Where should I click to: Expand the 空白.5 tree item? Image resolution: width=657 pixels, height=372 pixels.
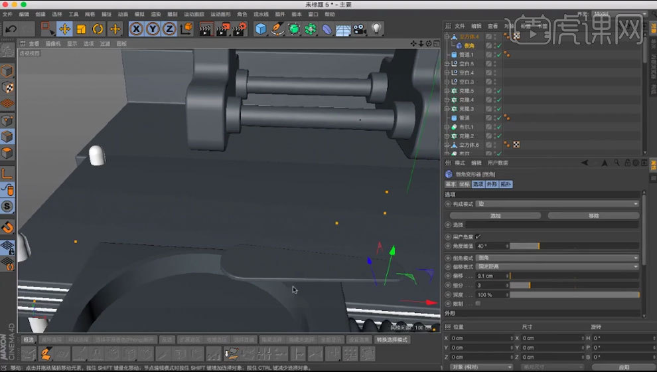click(x=447, y=64)
